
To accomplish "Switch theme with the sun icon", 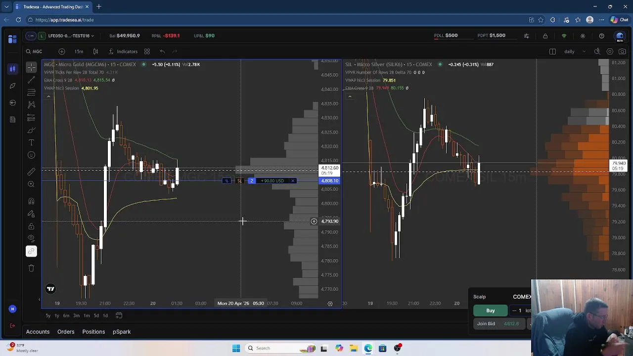I will click(583, 36).
